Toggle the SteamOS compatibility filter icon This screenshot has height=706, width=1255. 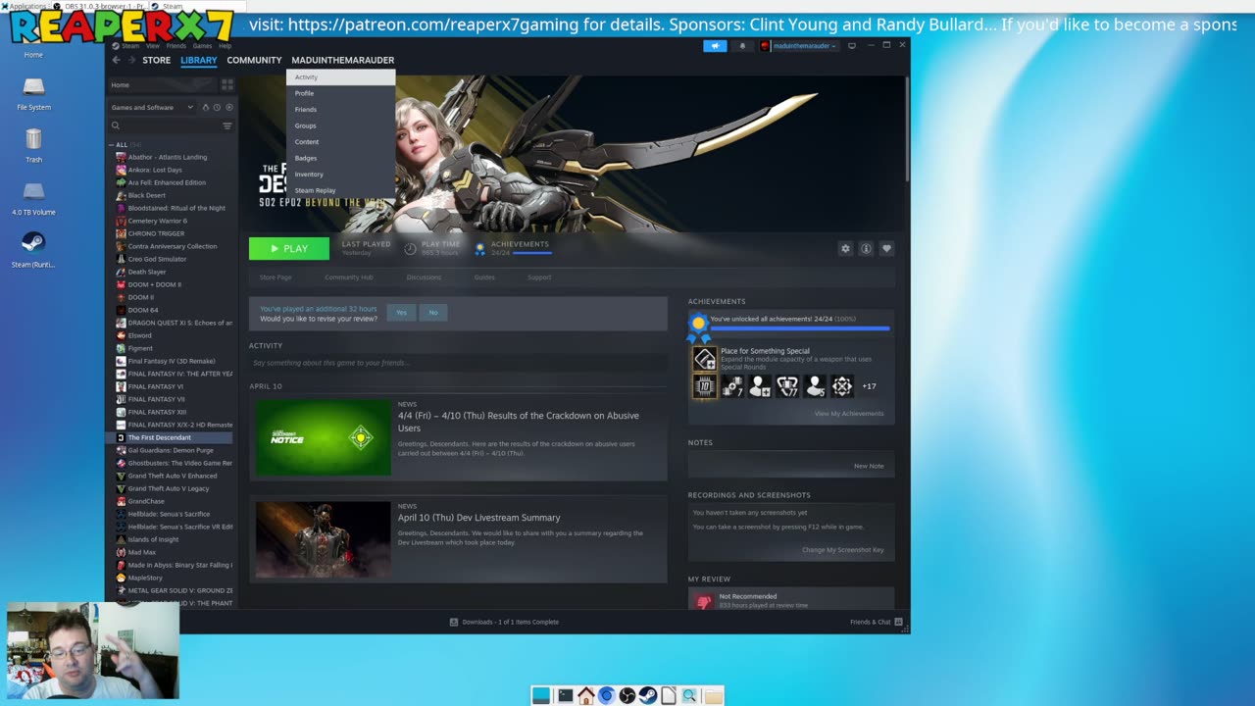[205, 107]
